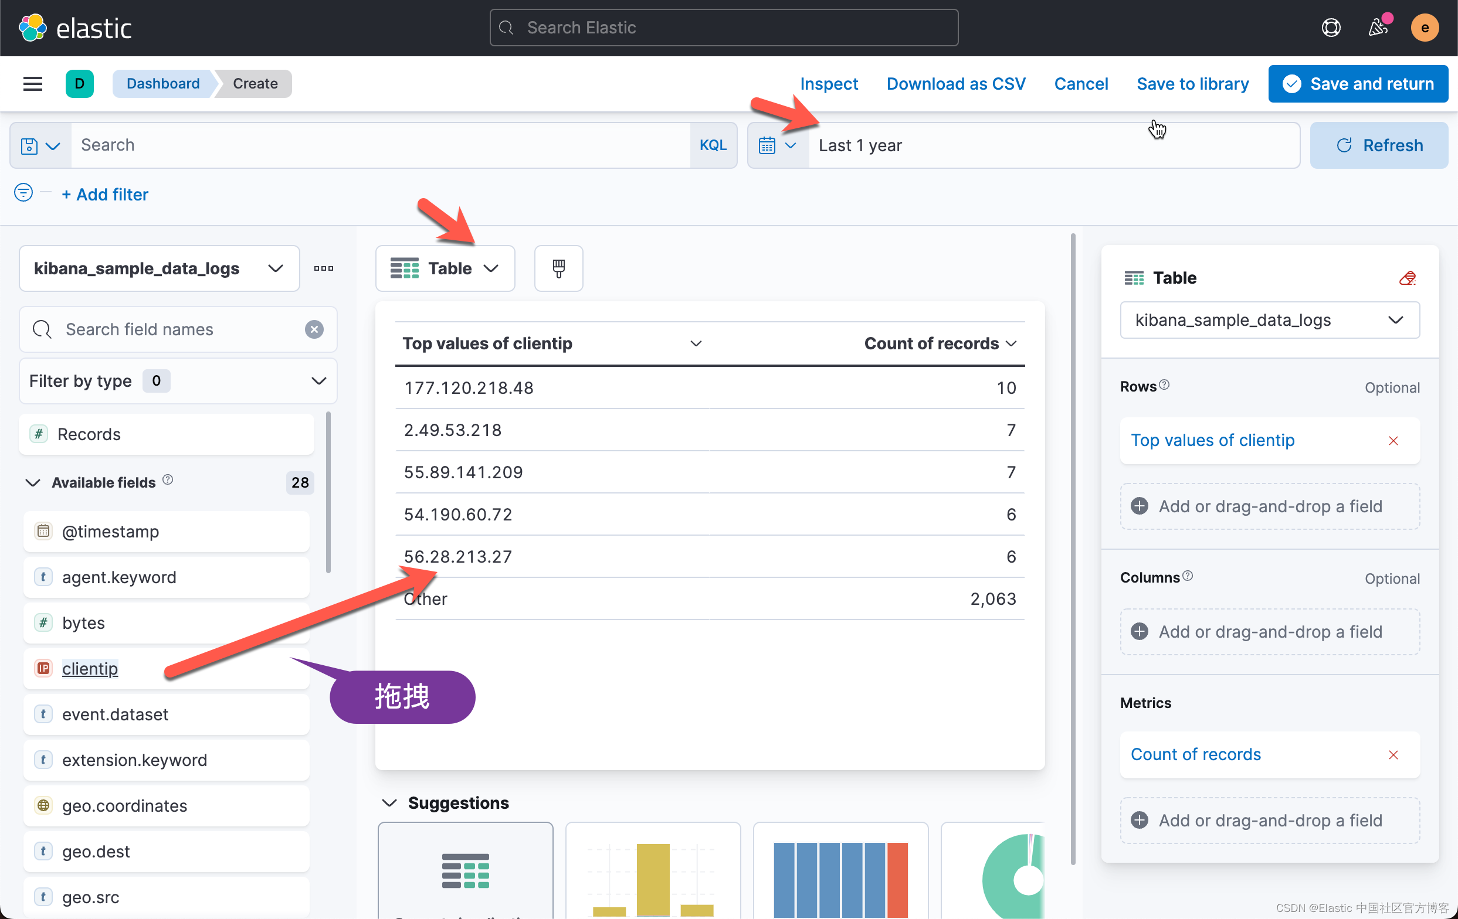Open the saved query disk menu
1458x919 pixels.
[x=40, y=146]
